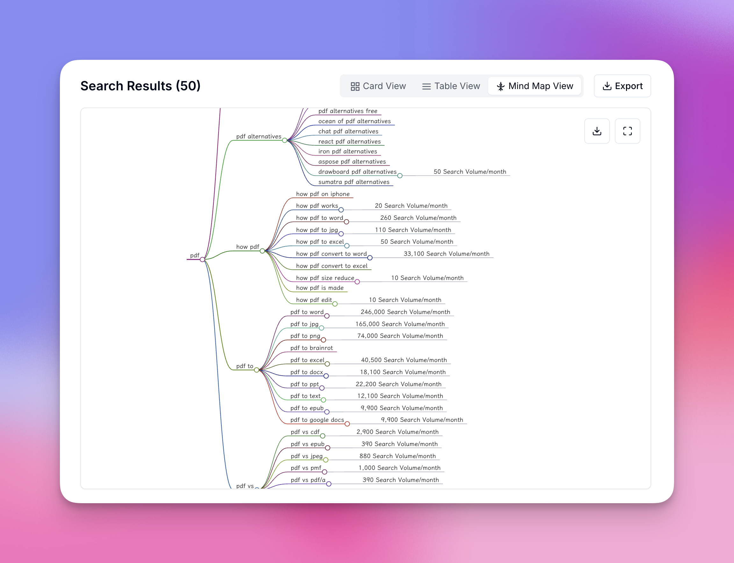Screen dimensions: 734x563
Task: Click '880 Search Volume/month' label
Action: tap(397, 456)
